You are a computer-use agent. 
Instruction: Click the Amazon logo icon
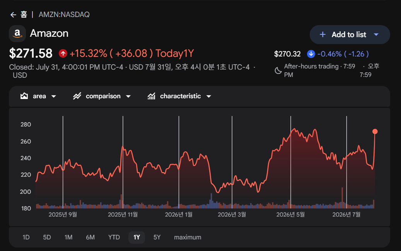click(x=17, y=34)
